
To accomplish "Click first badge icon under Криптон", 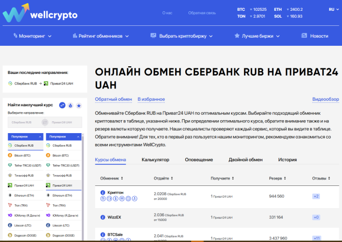I will [x=103, y=198].
